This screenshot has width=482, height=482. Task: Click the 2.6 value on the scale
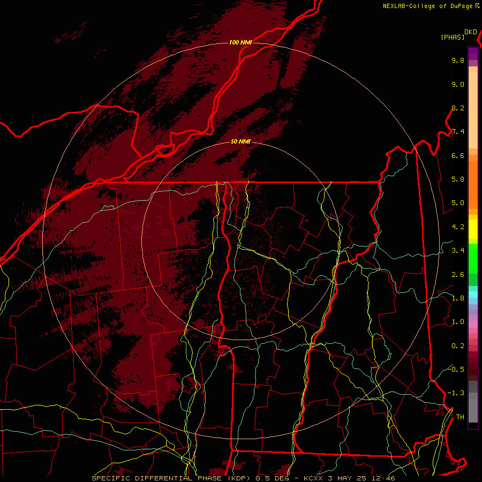(458, 275)
